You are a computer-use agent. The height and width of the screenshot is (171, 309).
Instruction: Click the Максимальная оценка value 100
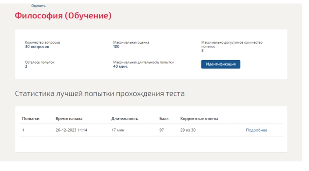116,47
